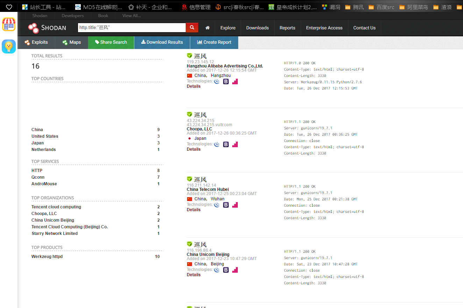
Task: Click Japan flag icon in Choopa result
Action: coord(190,138)
